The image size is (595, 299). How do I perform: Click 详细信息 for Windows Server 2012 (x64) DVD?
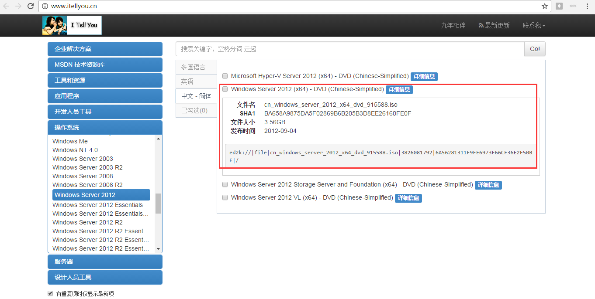[x=399, y=89]
